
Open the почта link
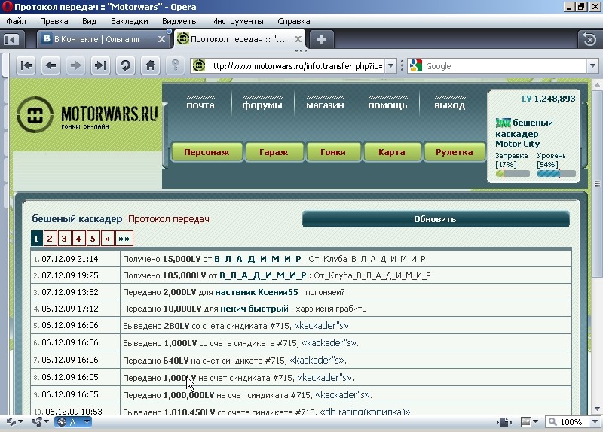200,105
